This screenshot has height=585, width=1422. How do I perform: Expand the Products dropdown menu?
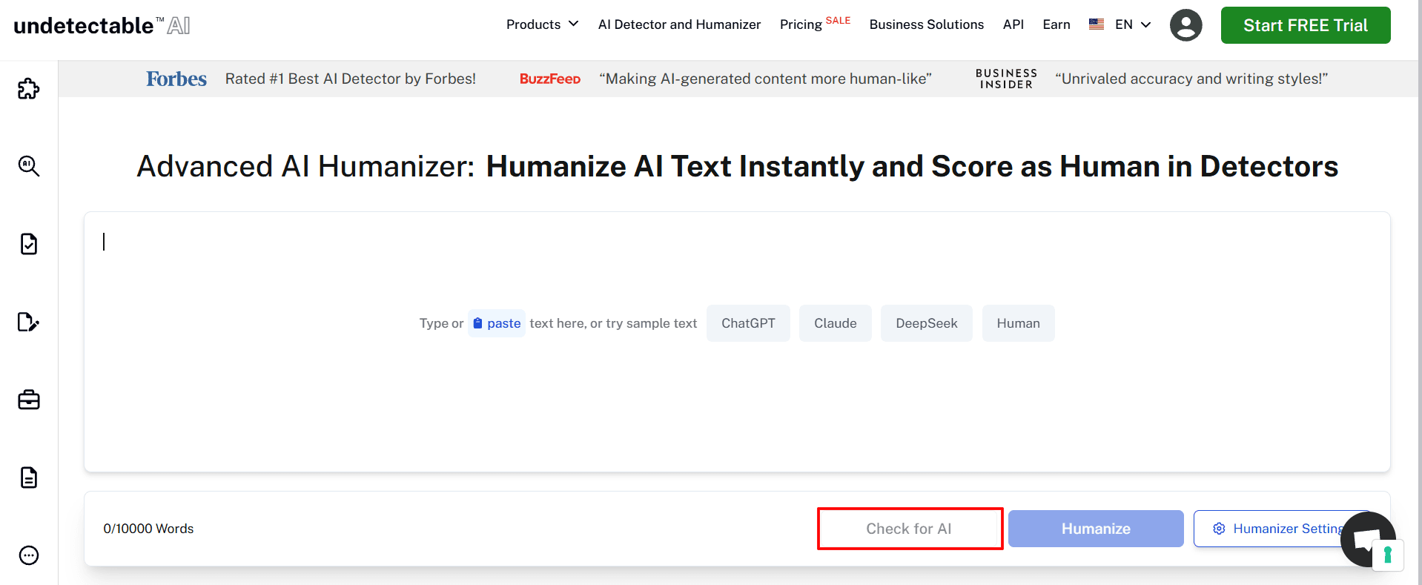click(x=542, y=24)
